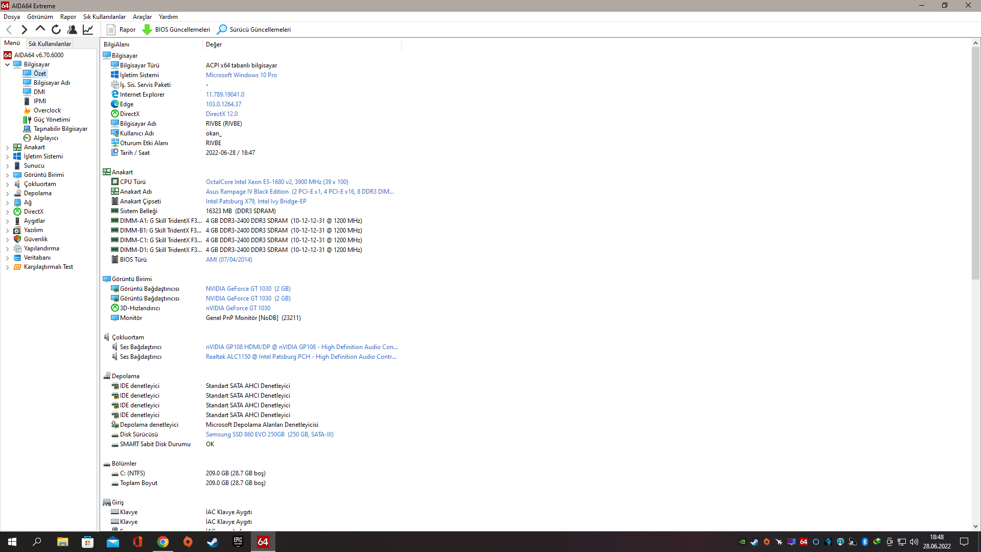The image size is (981, 552).
Task: Expand the Anakart tree node
Action: 8,147
